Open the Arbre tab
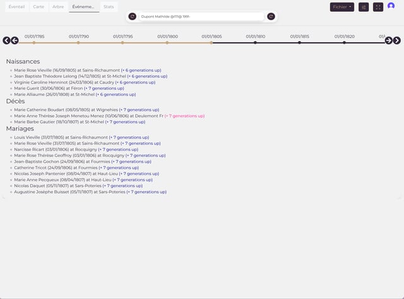This screenshot has width=404, height=299. tap(58, 7)
